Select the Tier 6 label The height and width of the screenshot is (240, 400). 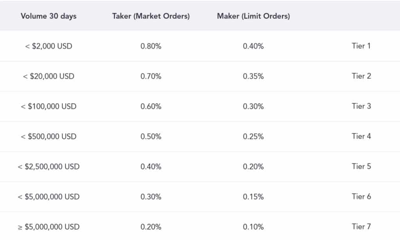(x=361, y=196)
